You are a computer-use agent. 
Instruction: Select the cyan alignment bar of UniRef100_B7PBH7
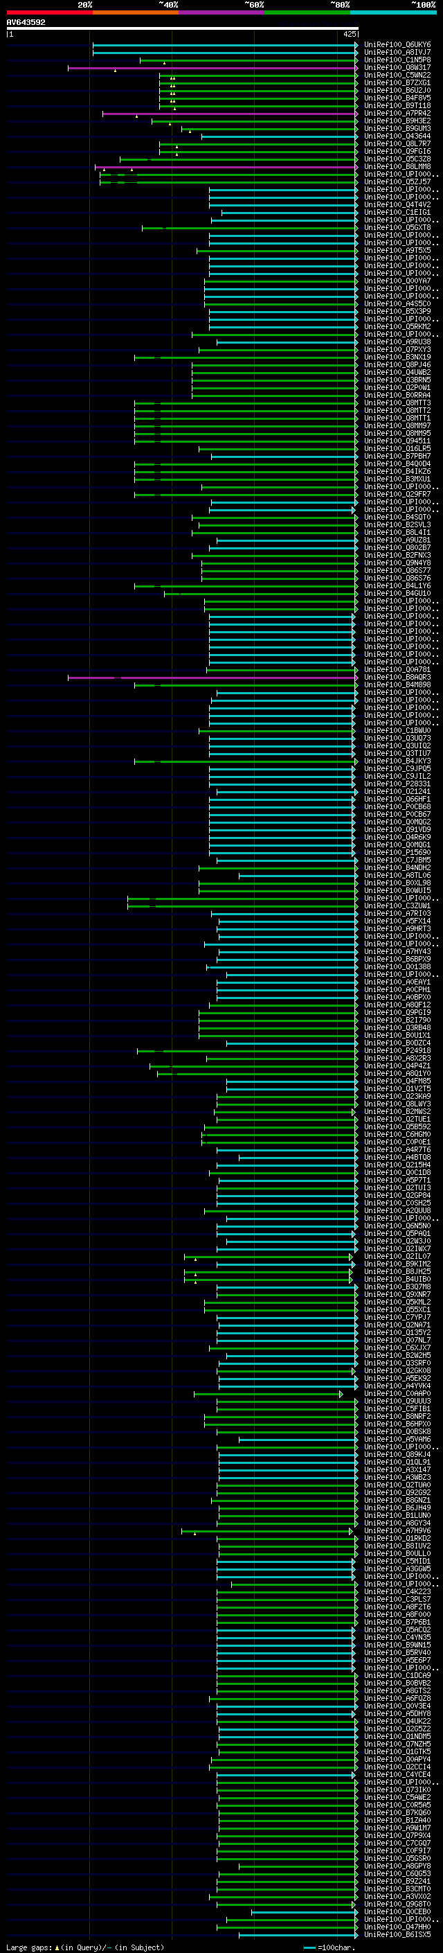(284, 457)
